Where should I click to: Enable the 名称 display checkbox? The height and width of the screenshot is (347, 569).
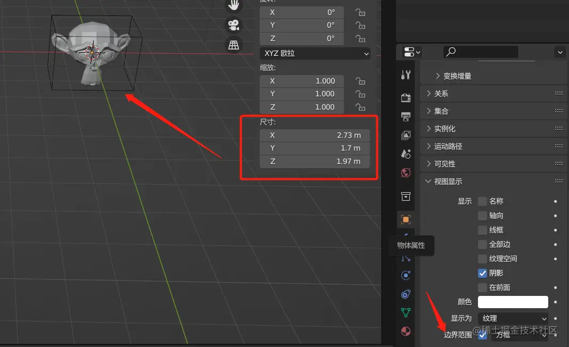(x=482, y=201)
